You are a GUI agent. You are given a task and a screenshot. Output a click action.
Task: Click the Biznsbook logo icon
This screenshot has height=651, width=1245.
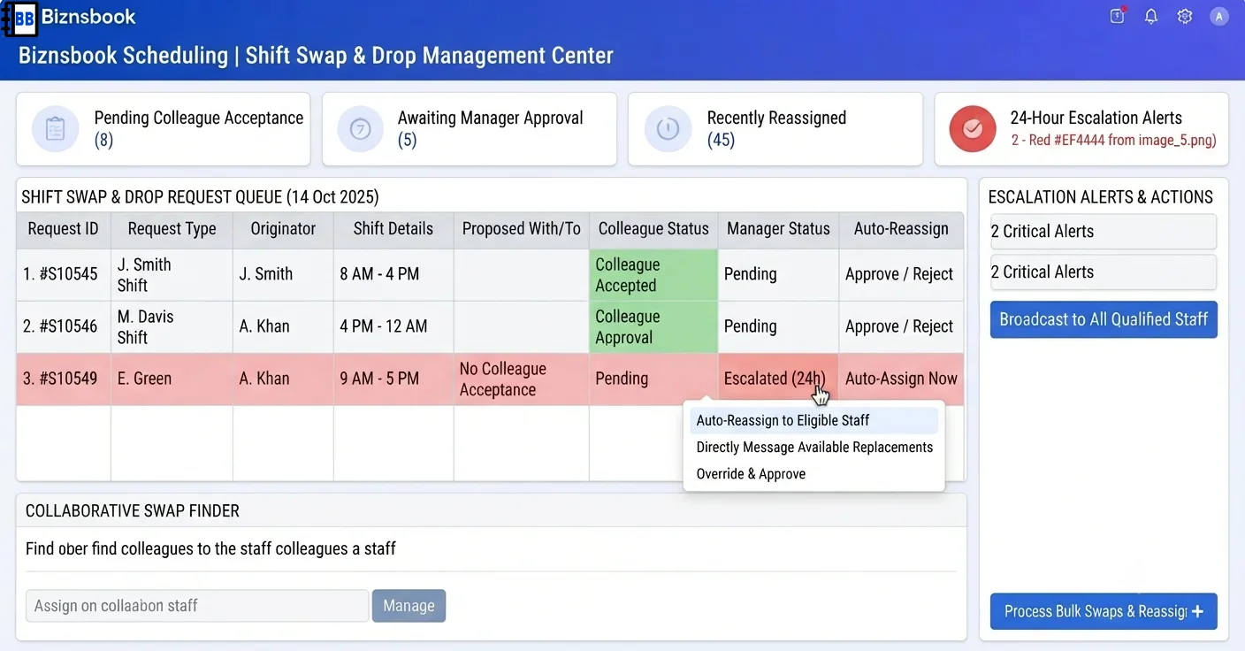pos(19,18)
